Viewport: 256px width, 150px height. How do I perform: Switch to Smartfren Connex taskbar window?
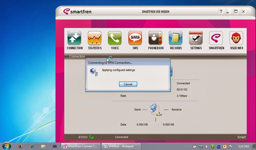point(81,146)
